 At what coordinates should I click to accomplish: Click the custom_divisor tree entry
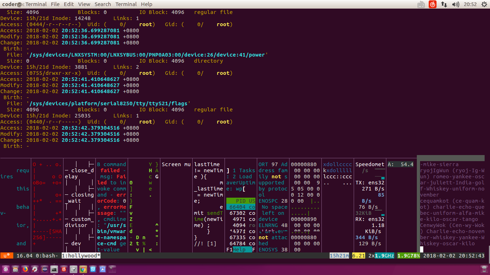tap(79, 222)
